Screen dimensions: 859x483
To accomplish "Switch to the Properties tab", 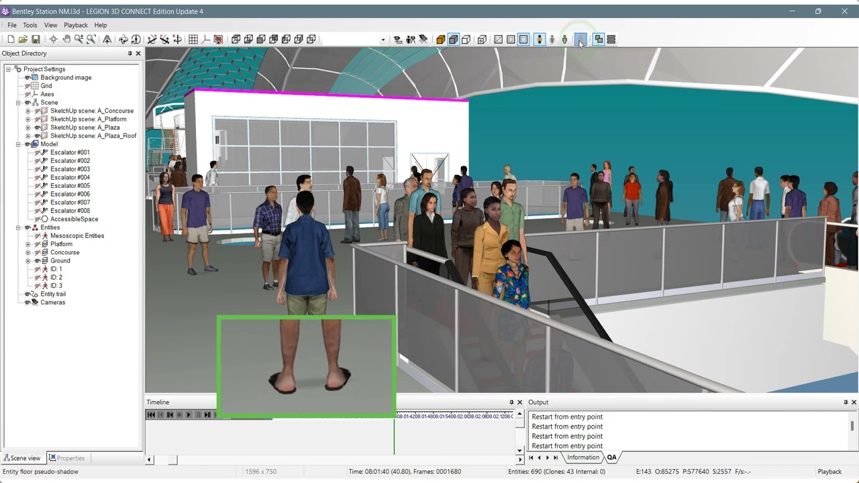I will point(67,458).
